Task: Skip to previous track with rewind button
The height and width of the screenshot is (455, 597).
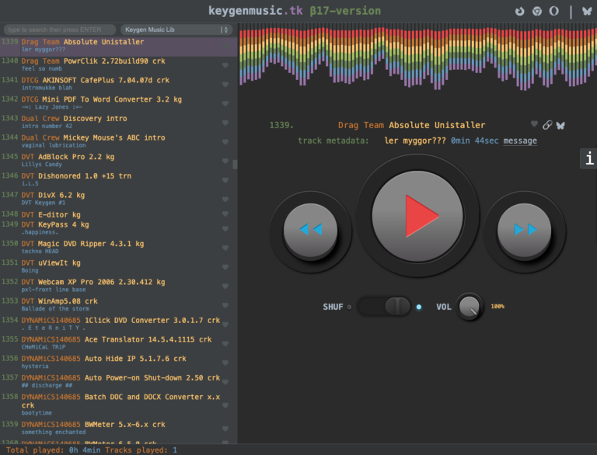Action: (x=311, y=230)
